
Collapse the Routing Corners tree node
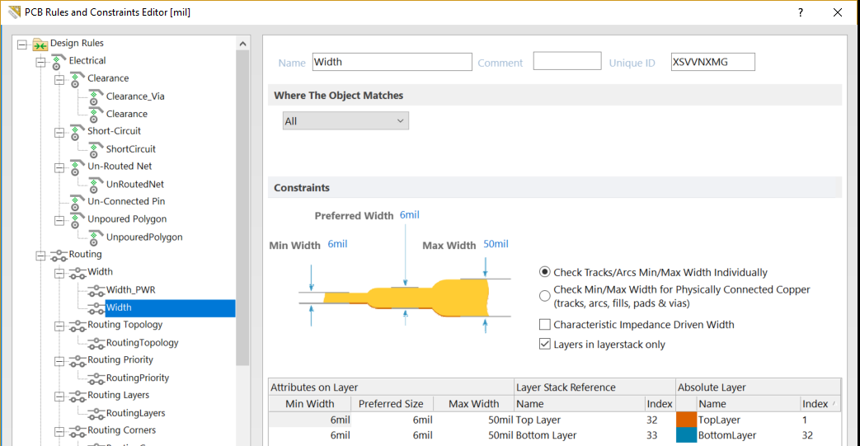click(x=59, y=432)
